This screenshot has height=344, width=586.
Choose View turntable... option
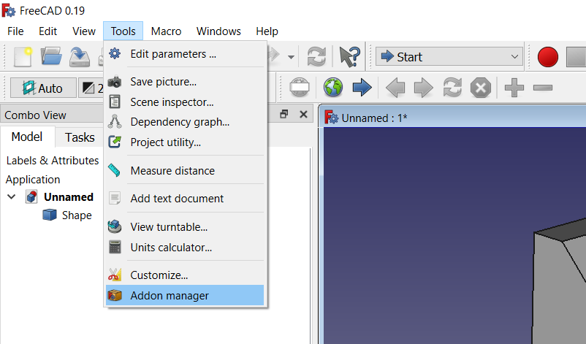pos(185,226)
